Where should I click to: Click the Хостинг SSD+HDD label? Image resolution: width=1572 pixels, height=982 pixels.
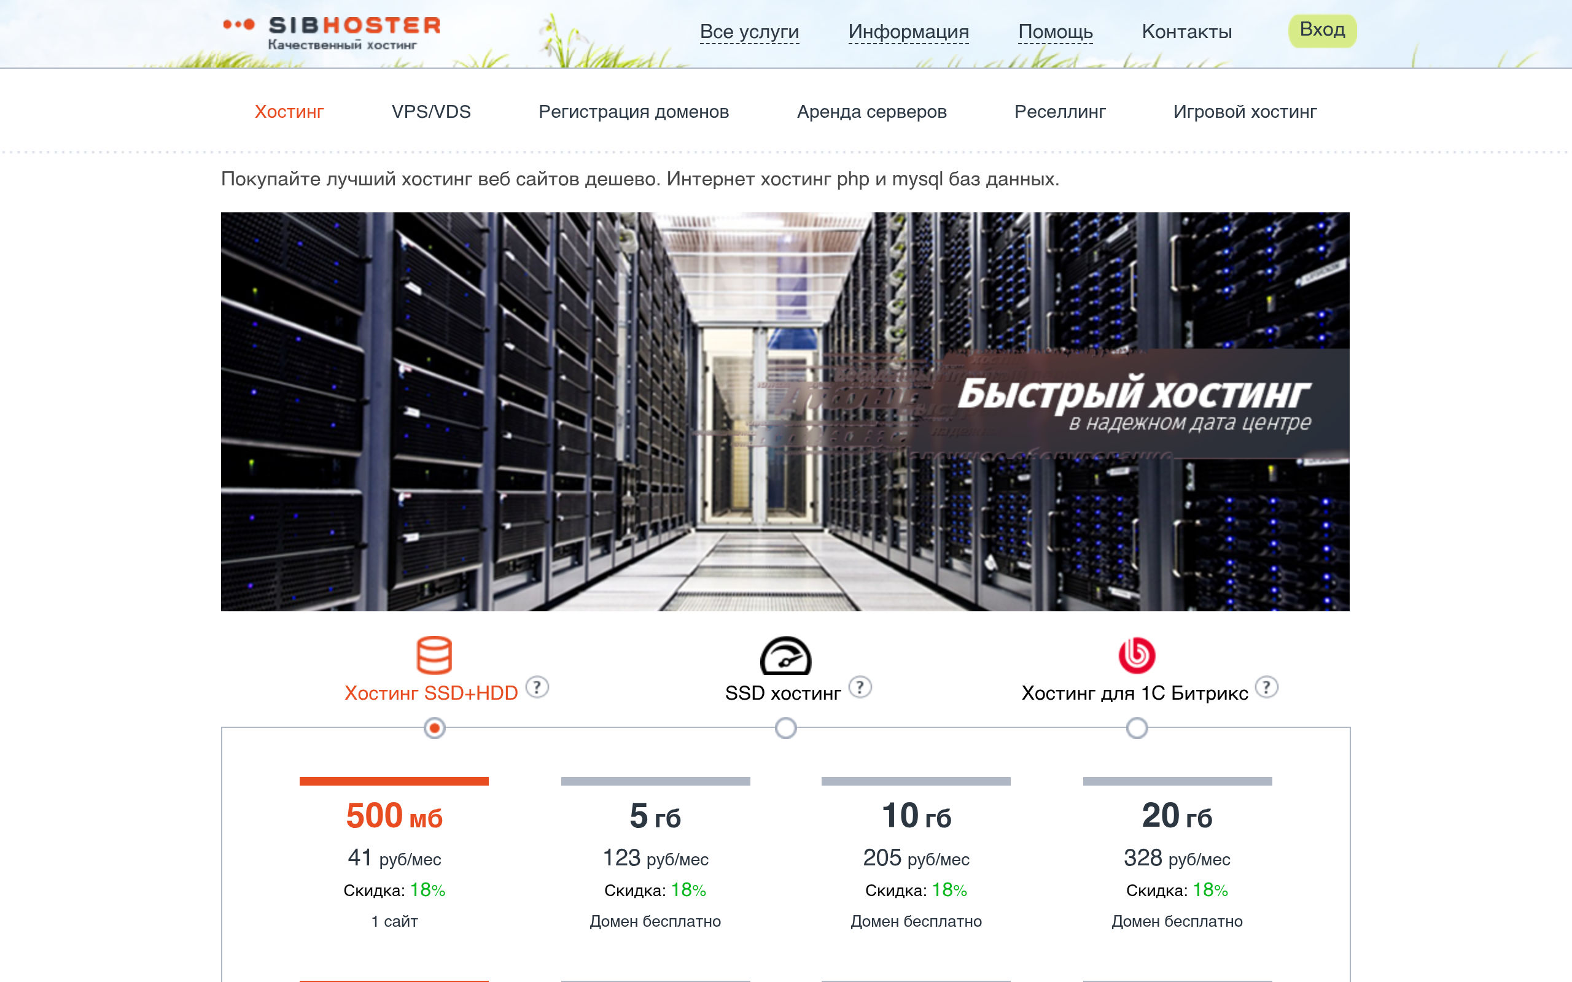point(431,693)
